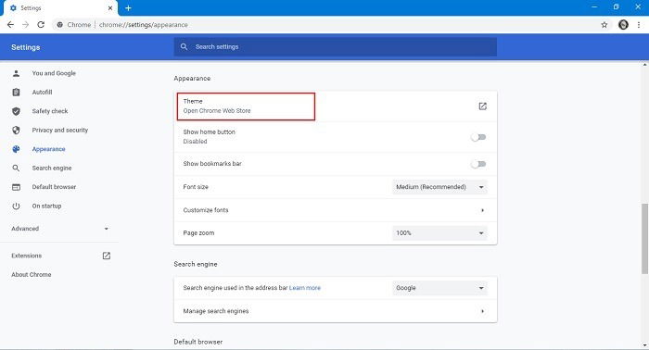Click the You and Google person icon
The width and height of the screenshot is (649, 350).
pyautogui.click(x=16, y=73)
